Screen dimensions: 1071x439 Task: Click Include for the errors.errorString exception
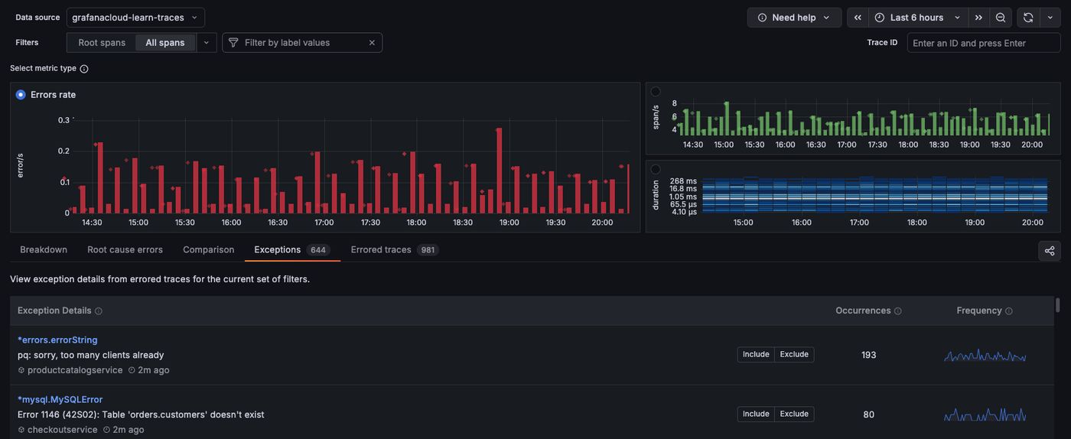pos(756,355)
